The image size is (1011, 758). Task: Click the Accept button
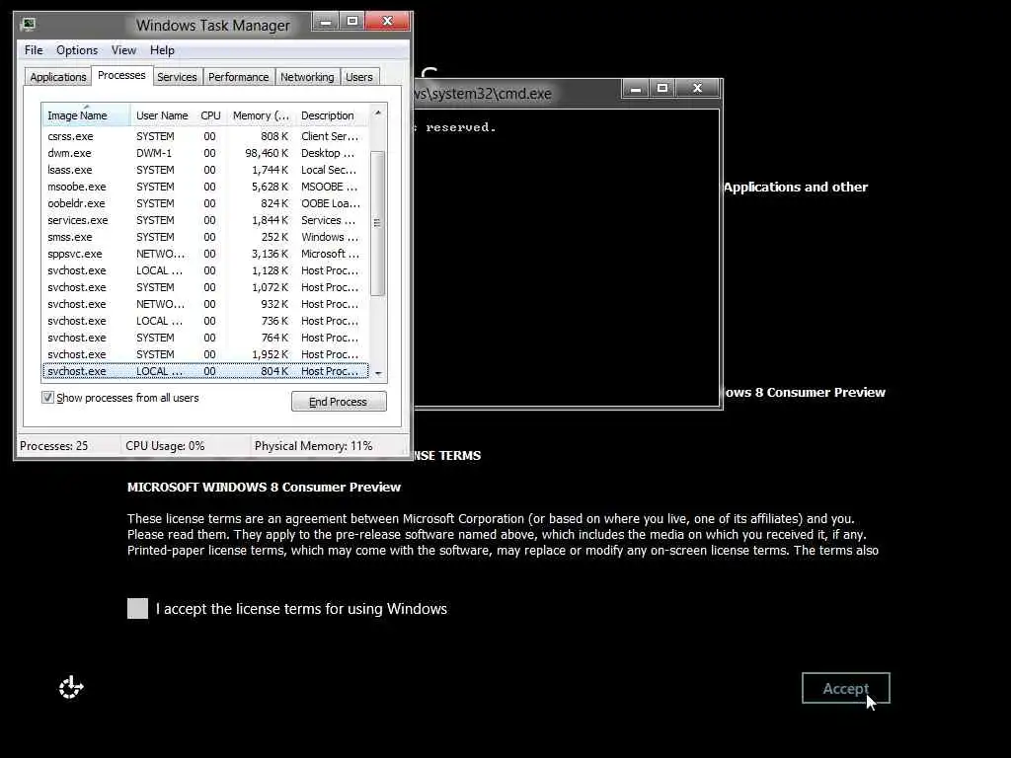click(845, 688)
